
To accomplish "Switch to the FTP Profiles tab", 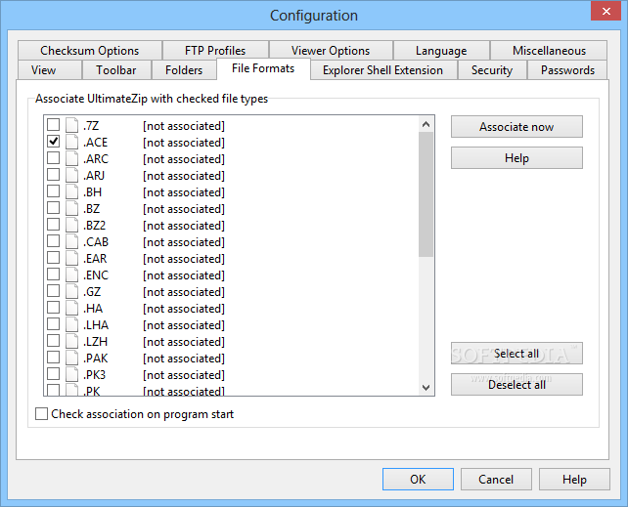I will pyautogui.click(x=215, y=51).
